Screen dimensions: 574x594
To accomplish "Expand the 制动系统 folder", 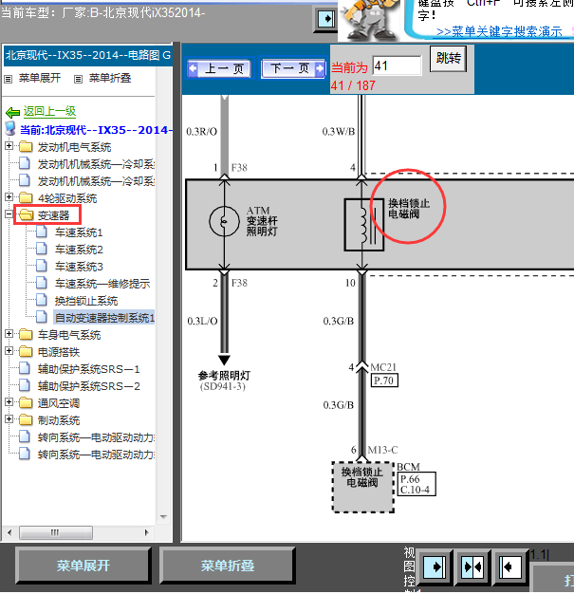I will [x=9, y=418].
